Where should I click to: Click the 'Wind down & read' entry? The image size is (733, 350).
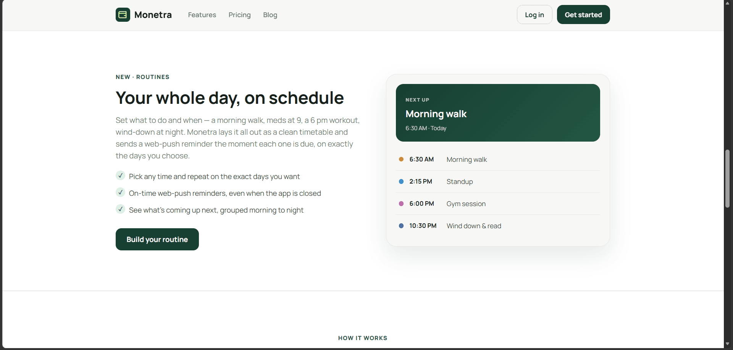click(474, 226)
